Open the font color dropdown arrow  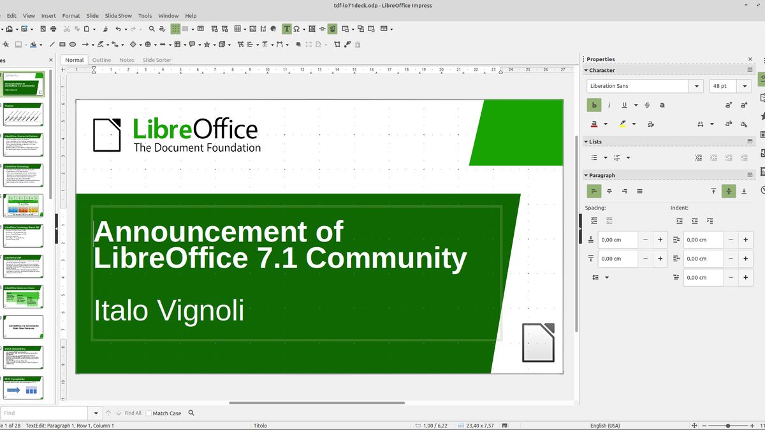pos(606,124)
